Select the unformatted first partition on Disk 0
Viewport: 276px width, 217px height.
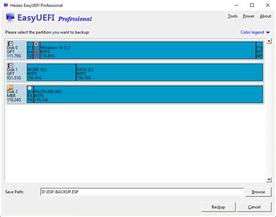click(30, 50)
